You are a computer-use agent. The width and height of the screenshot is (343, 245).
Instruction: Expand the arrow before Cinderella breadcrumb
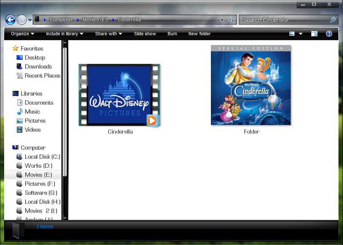(x=113, y=20)
